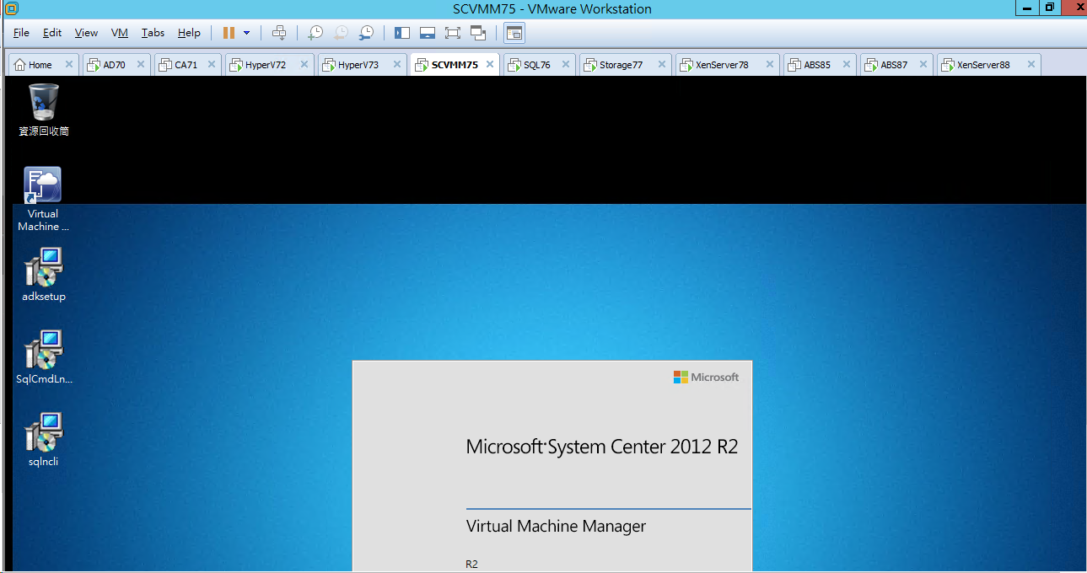Close the Storage77 tab
The width and height of the screenshot is (1087, 573).
662,65
